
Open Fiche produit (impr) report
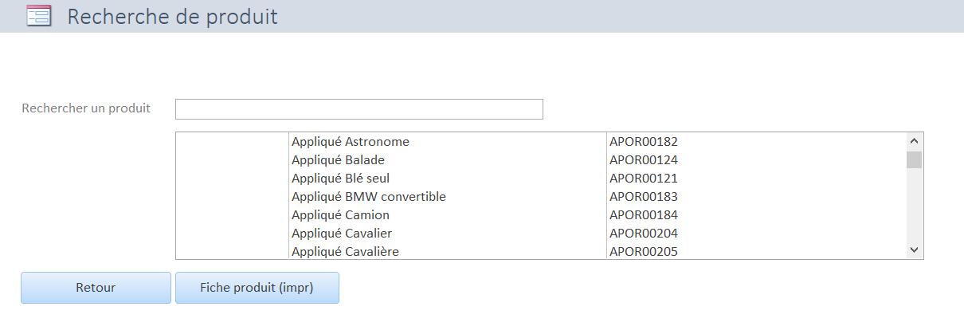257,288
